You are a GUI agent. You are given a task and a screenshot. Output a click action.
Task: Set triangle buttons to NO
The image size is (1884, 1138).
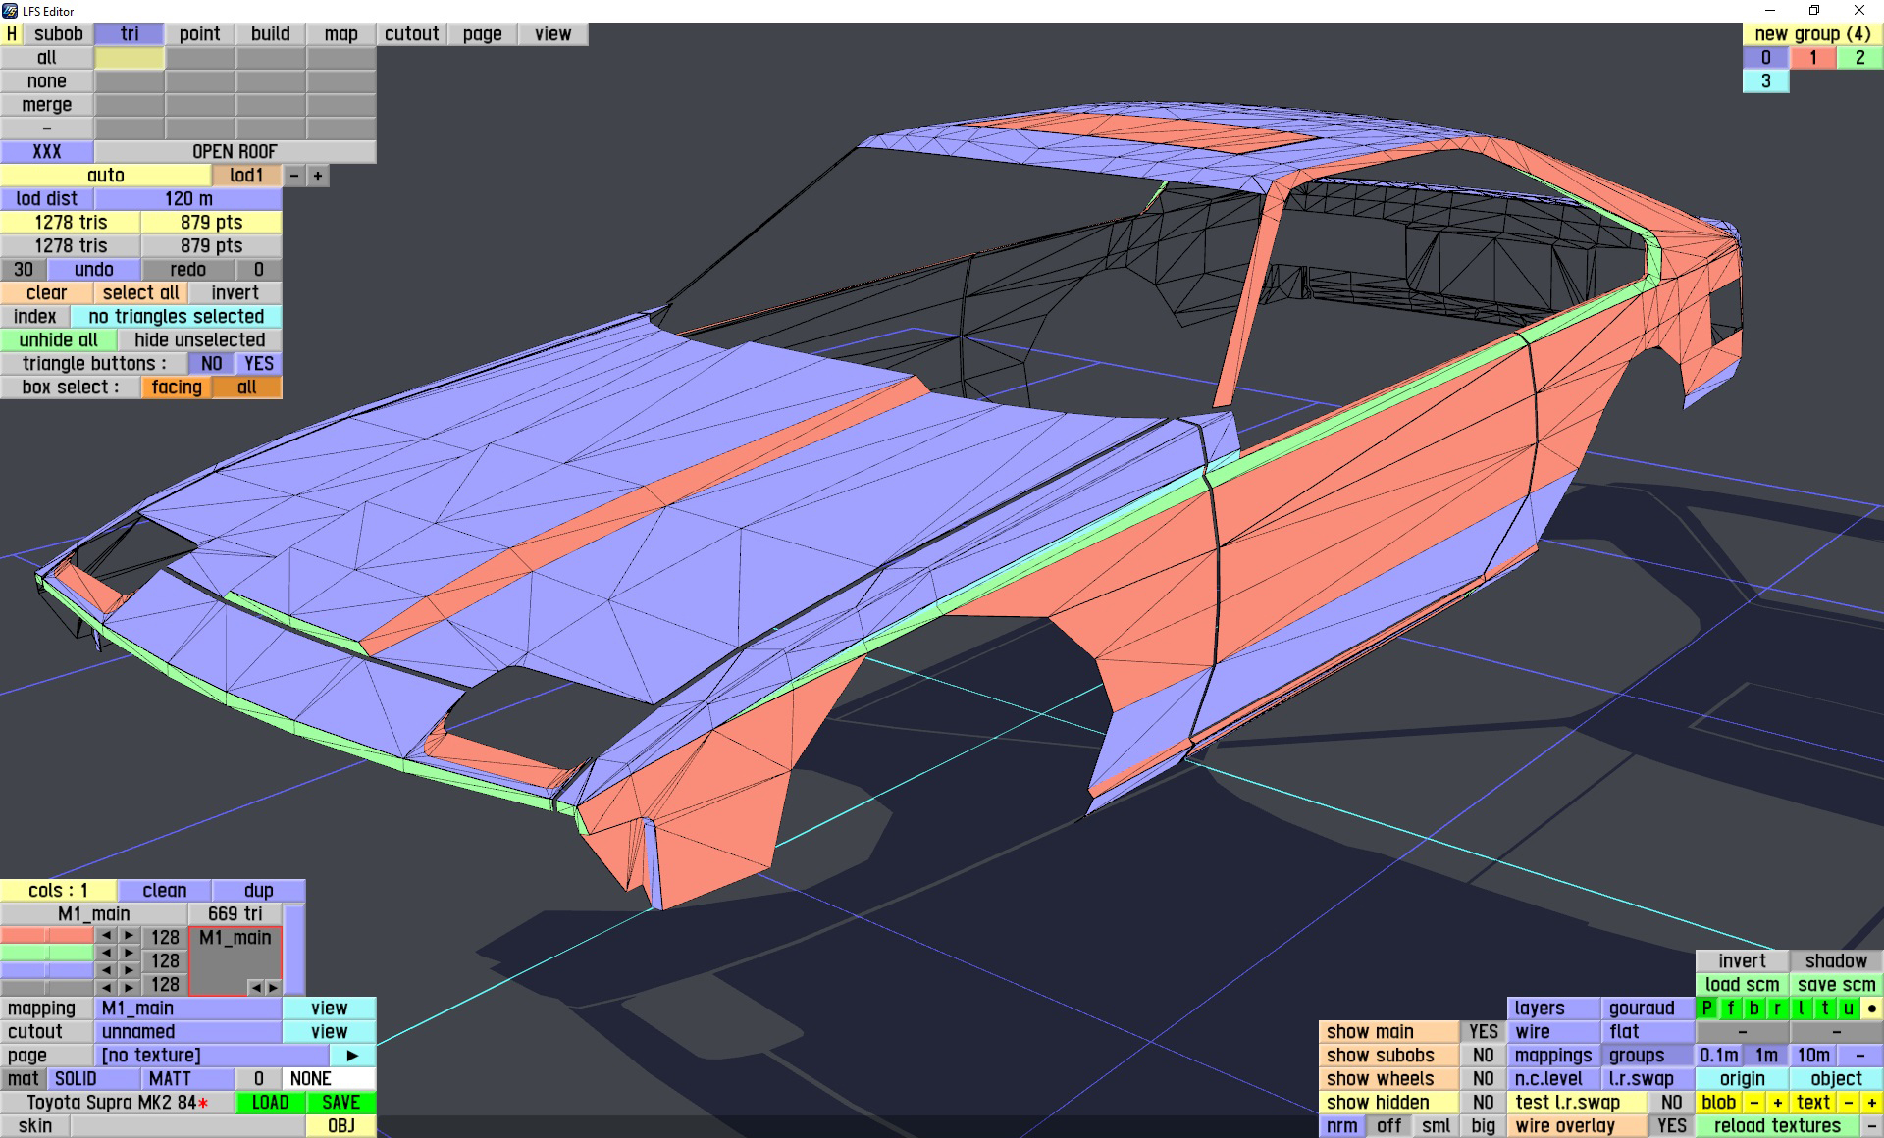coord(211,363)
